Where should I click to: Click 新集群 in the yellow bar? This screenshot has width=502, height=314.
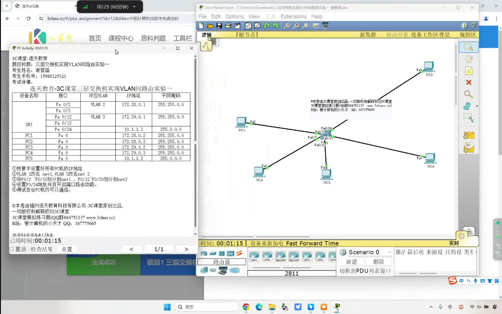coord(368,35)
